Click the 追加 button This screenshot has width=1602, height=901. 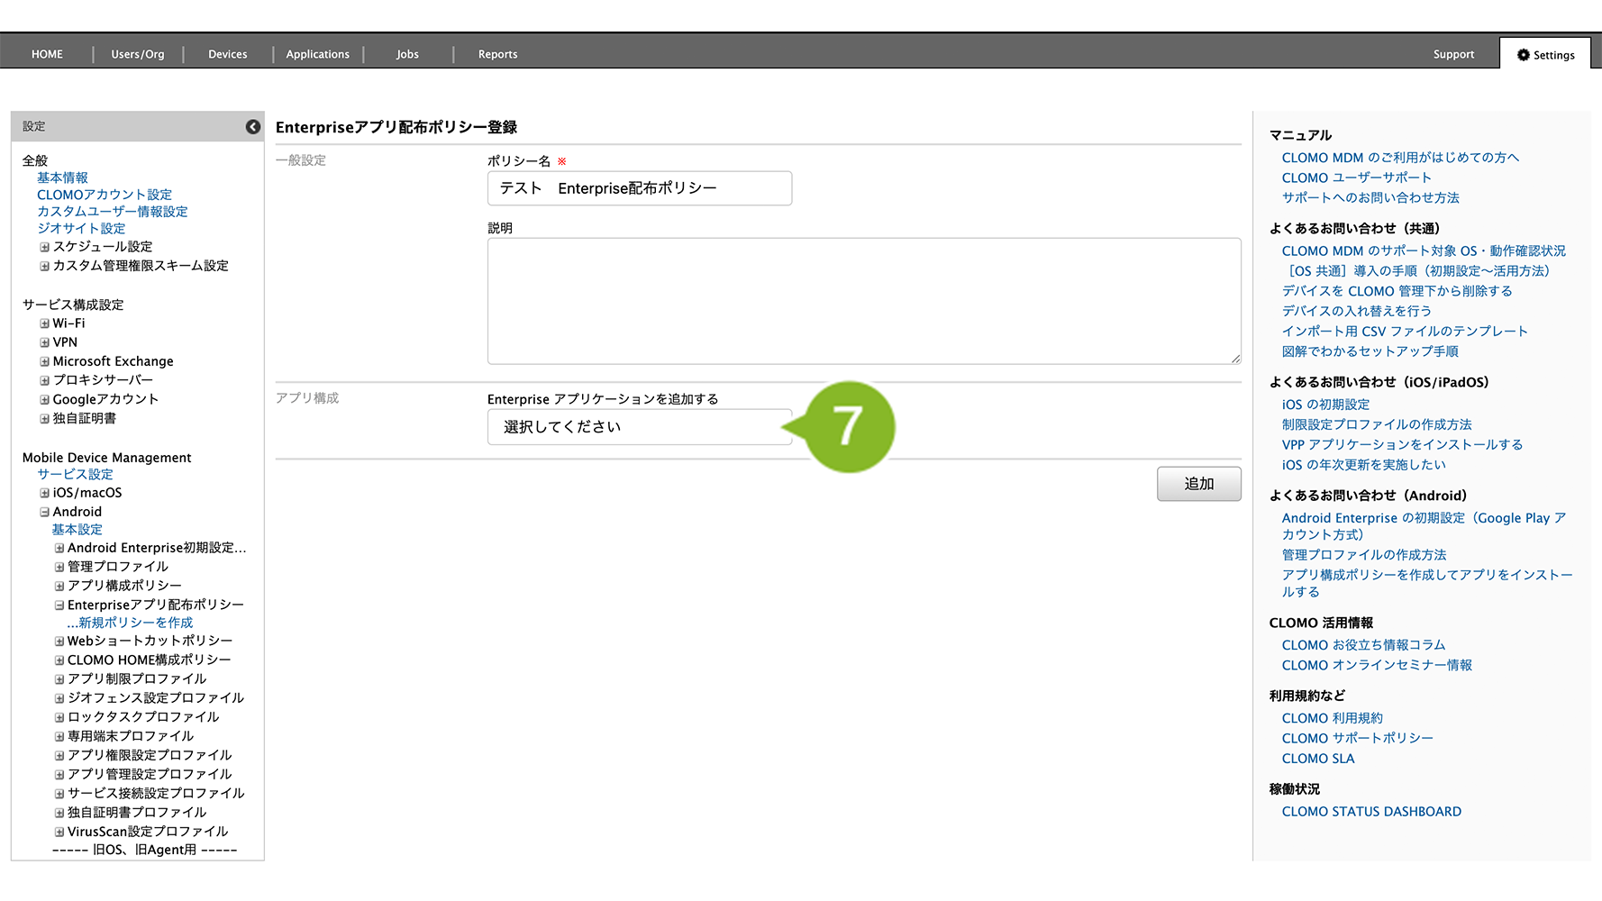[1198, 484]
